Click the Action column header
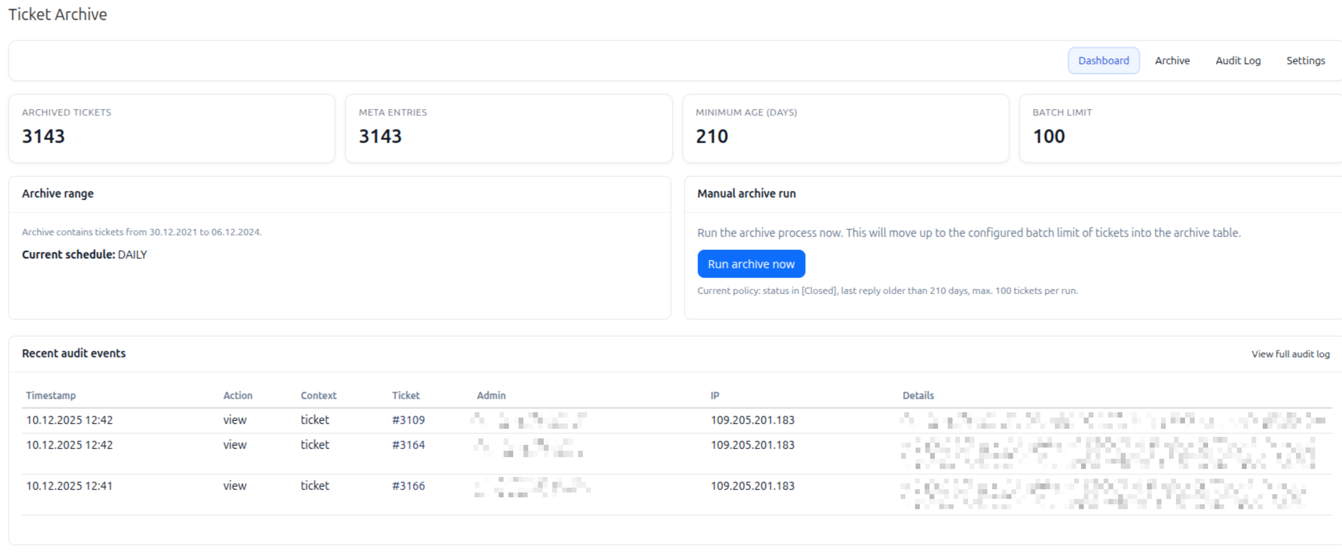This screenshot has width=1342, height=553. 237,396
